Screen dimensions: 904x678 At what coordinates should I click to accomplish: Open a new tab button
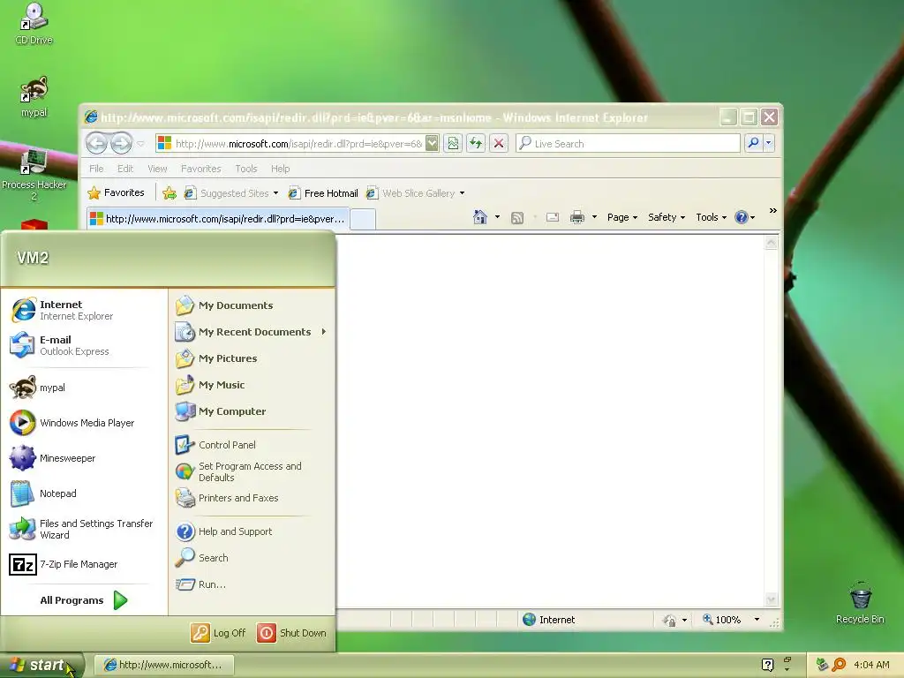point(363,220)
